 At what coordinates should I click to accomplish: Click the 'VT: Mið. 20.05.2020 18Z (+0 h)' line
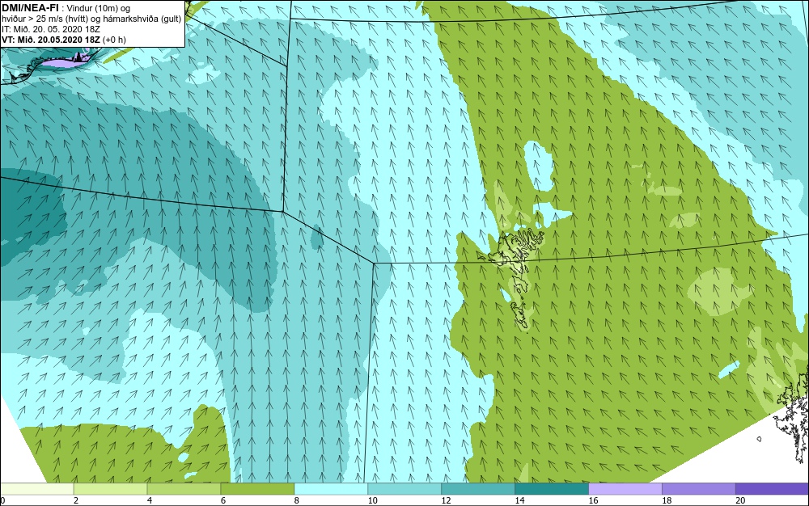pos(63,40)
